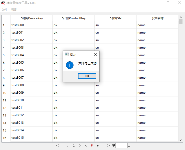Click the 设备名称 column header
The image size is (185, 150).
[x=157, y=18]
